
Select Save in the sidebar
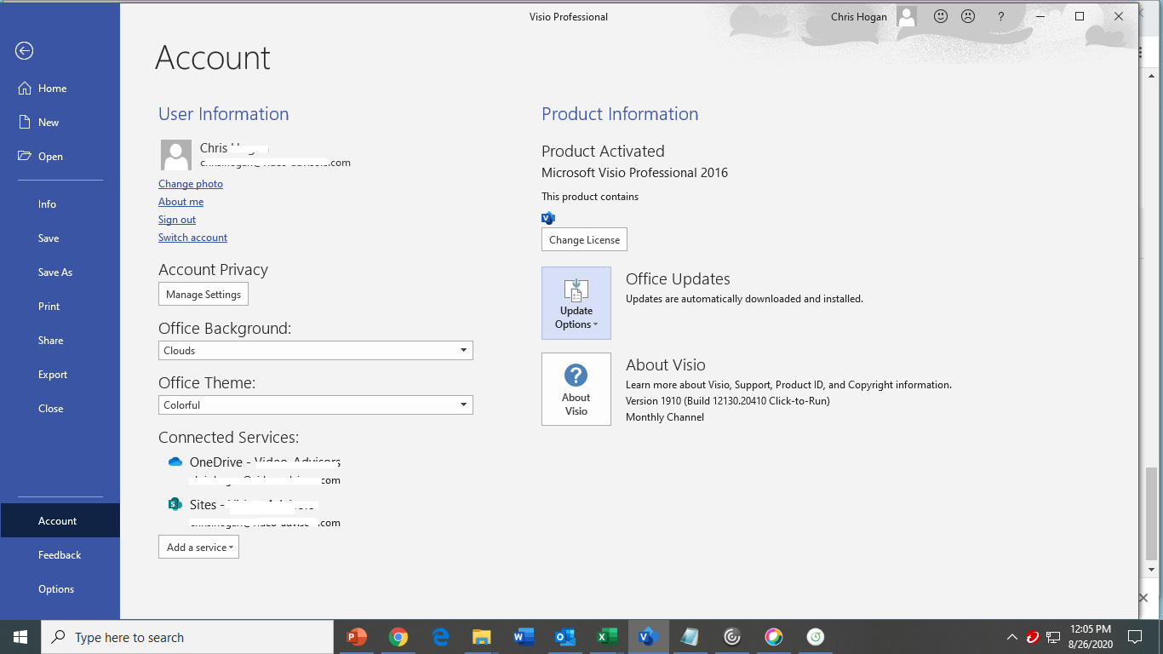click(x=60, y=238)
